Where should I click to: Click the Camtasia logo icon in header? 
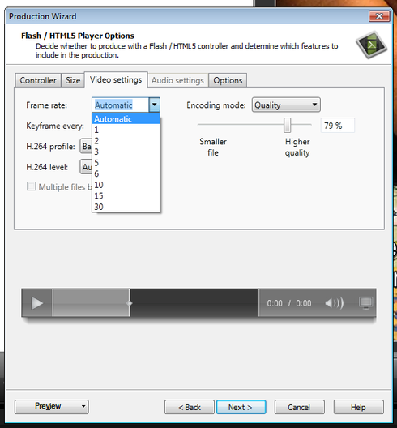click(x=371, y=45)
